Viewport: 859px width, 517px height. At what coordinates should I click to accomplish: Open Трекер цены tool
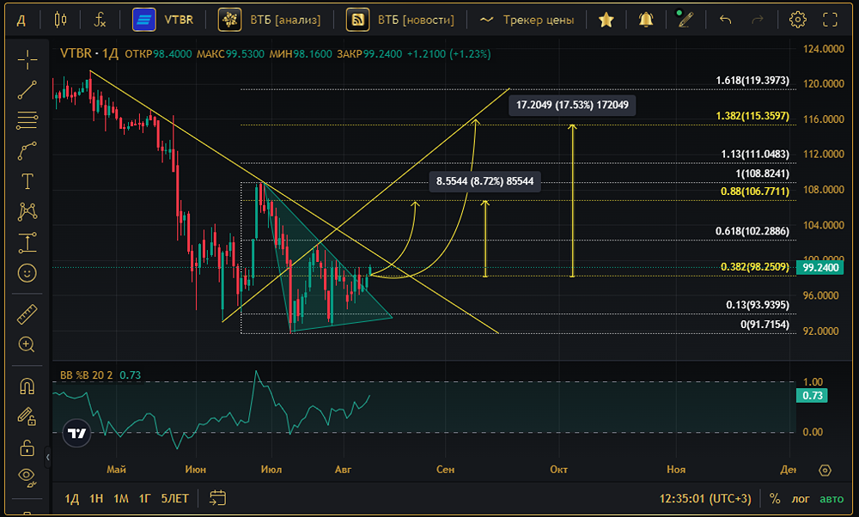pyautogui.click(x=527, y=21)
